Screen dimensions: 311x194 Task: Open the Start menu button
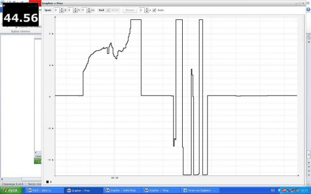point(12,191)
